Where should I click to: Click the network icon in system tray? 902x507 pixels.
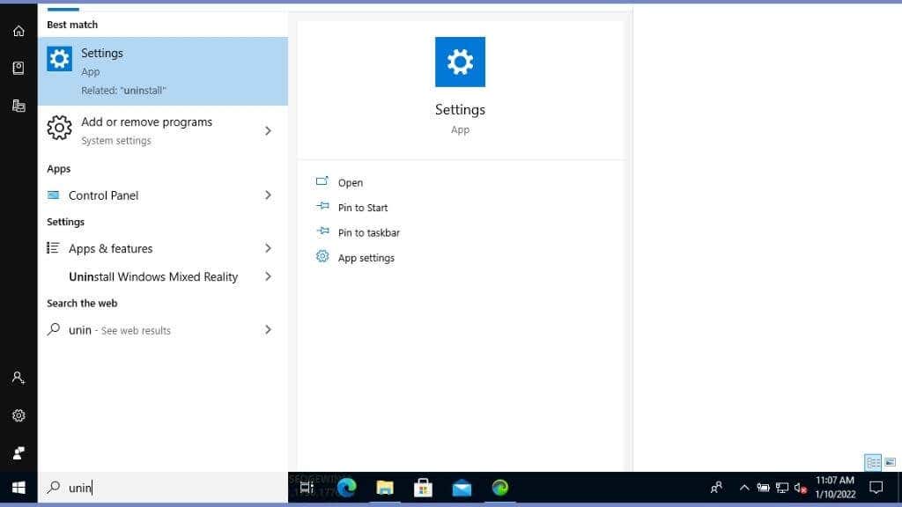point(782,488)
